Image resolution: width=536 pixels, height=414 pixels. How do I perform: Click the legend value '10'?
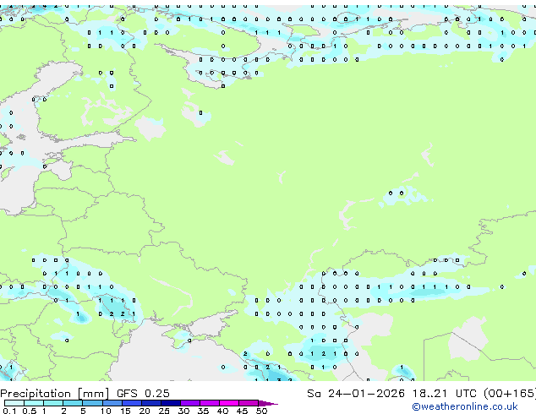pos(106,411)
